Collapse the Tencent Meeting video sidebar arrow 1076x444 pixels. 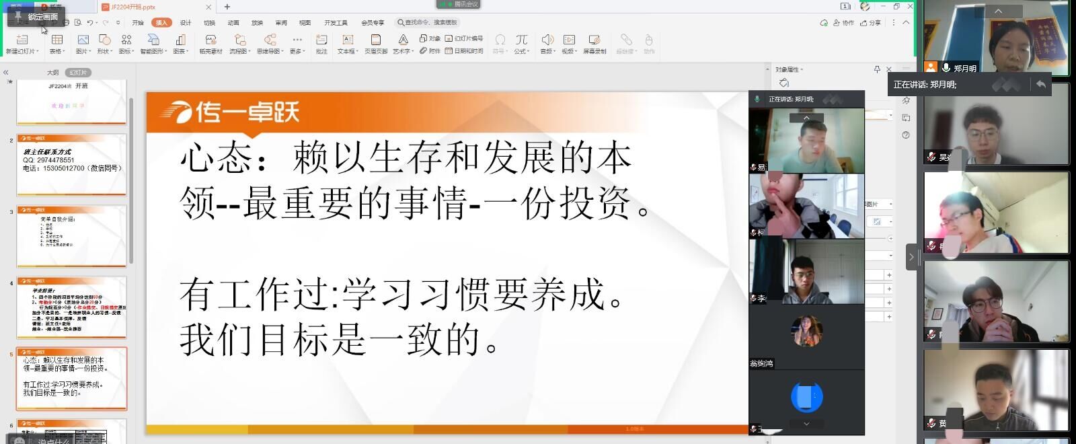coord(912,257)
